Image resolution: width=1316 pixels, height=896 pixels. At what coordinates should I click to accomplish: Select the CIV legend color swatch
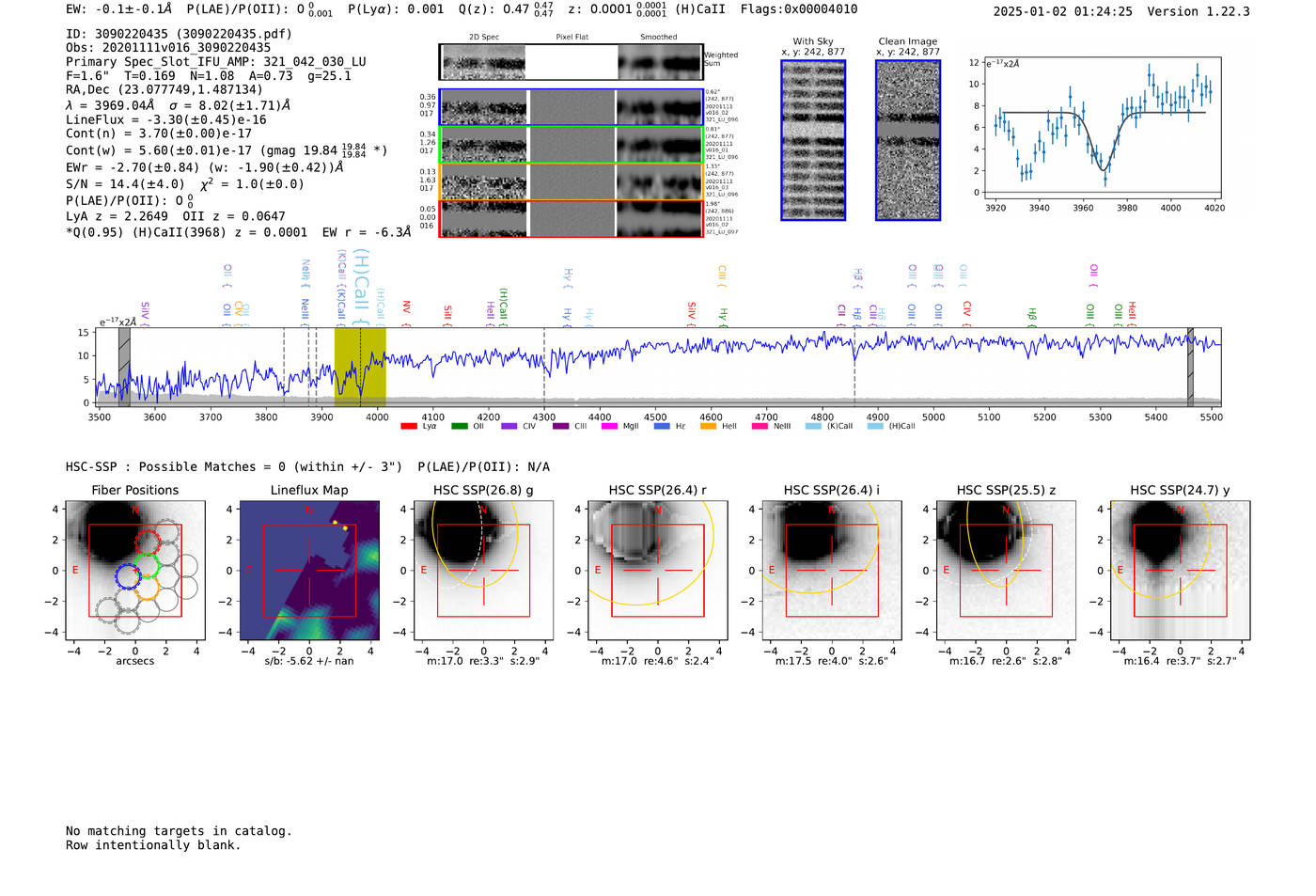[x=509, y=426]
